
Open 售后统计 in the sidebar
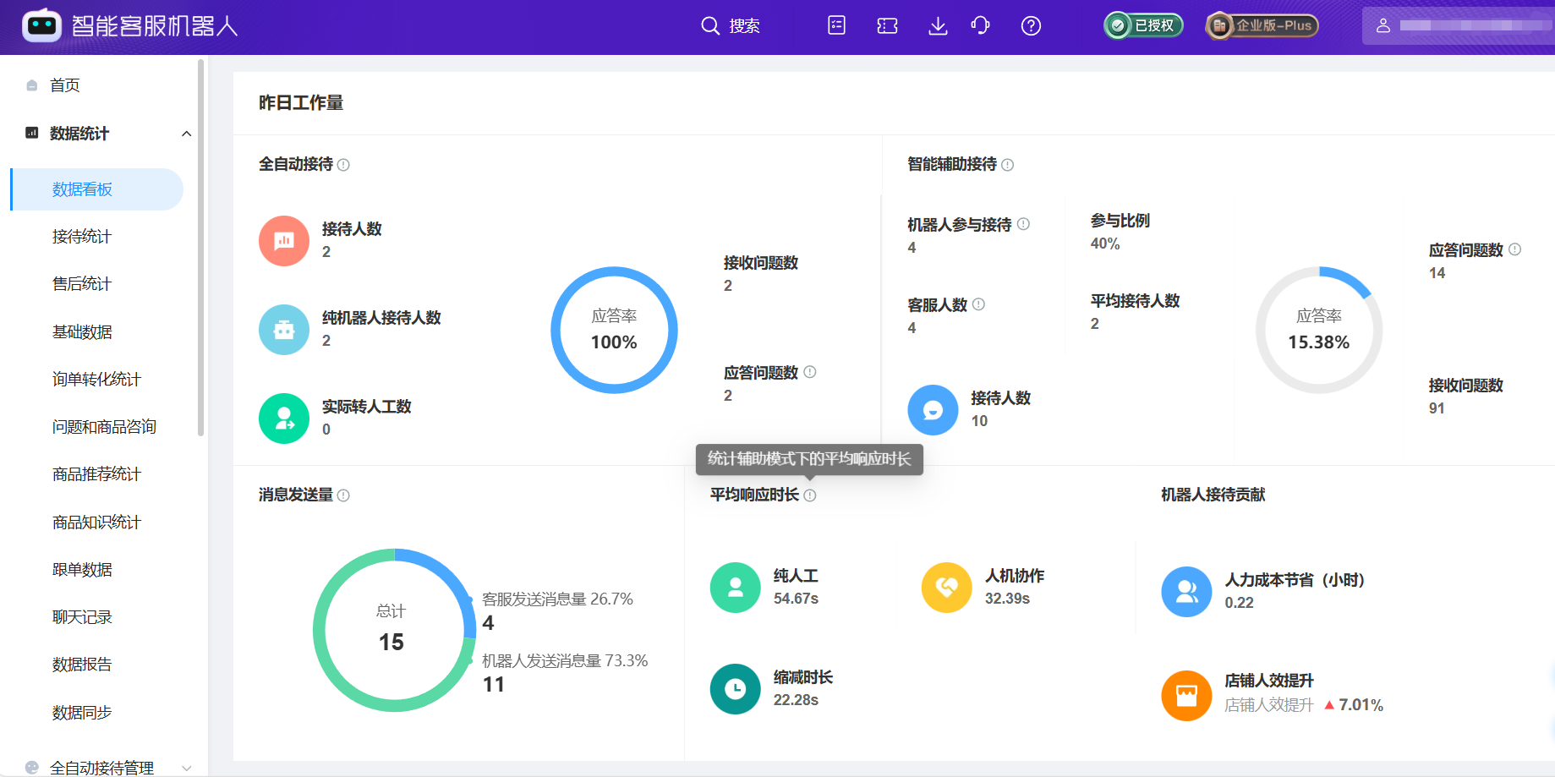(x=82, y=284)
